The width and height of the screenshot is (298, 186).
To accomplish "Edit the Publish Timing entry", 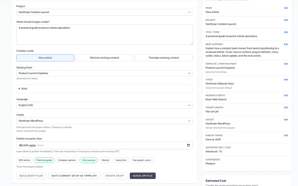I will 286,135.
